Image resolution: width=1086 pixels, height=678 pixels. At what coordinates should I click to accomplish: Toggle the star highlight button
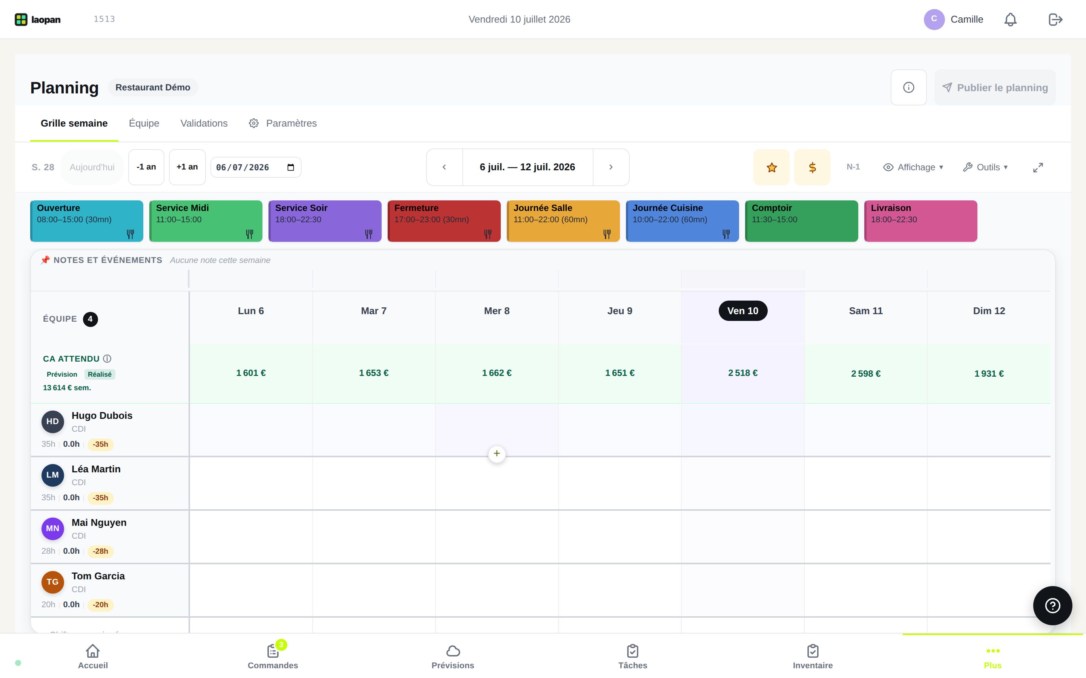tap(772, 167)
